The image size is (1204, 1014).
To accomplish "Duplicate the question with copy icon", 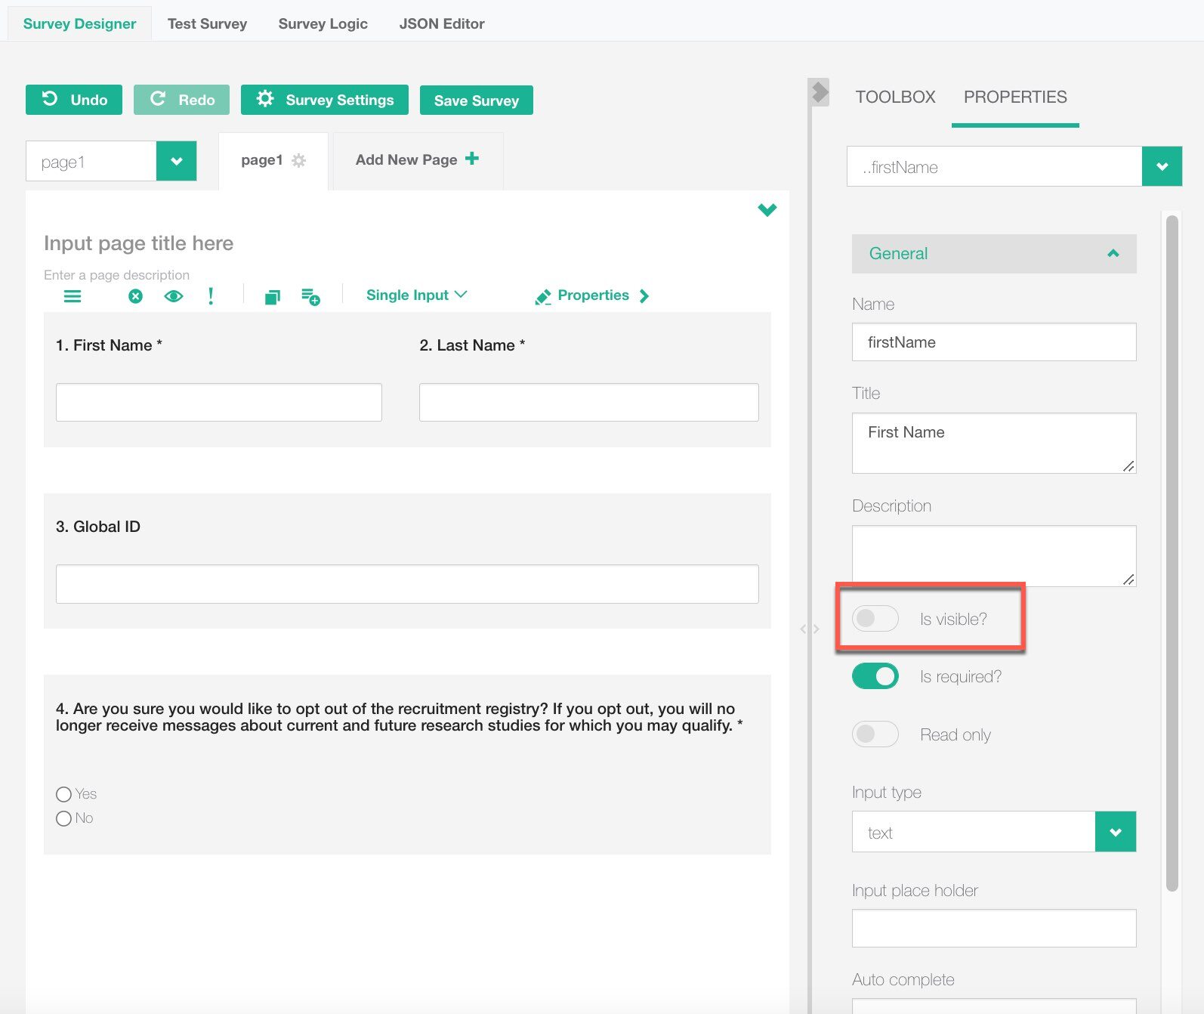I will point(273,297).
